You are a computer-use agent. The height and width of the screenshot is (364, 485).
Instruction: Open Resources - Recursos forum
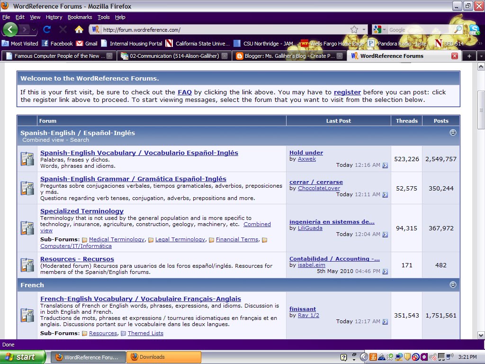click(77, 259)
